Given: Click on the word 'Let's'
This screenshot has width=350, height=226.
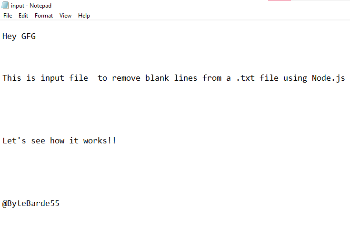Looking at the screenshot, I should pos(14,141).
